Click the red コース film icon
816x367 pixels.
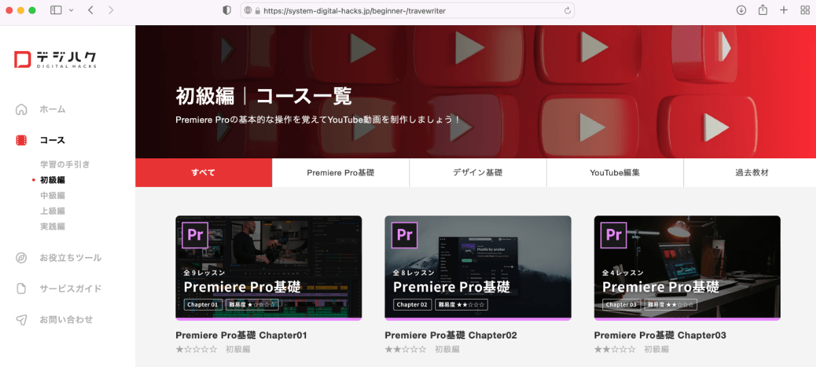(22, 141)
